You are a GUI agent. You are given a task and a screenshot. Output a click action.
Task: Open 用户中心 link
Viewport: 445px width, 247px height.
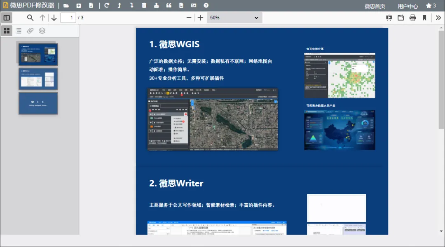pyautogui.click(x=408, y=6)
